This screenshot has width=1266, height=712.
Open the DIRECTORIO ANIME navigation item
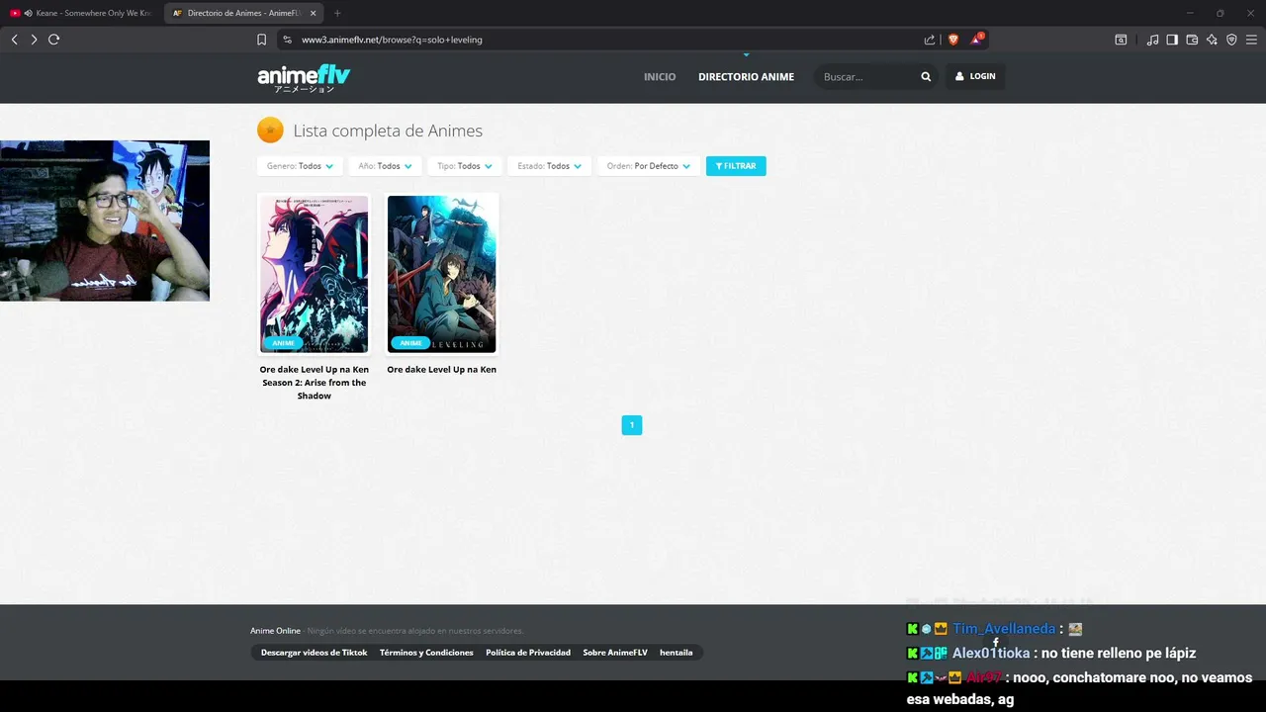746,76
